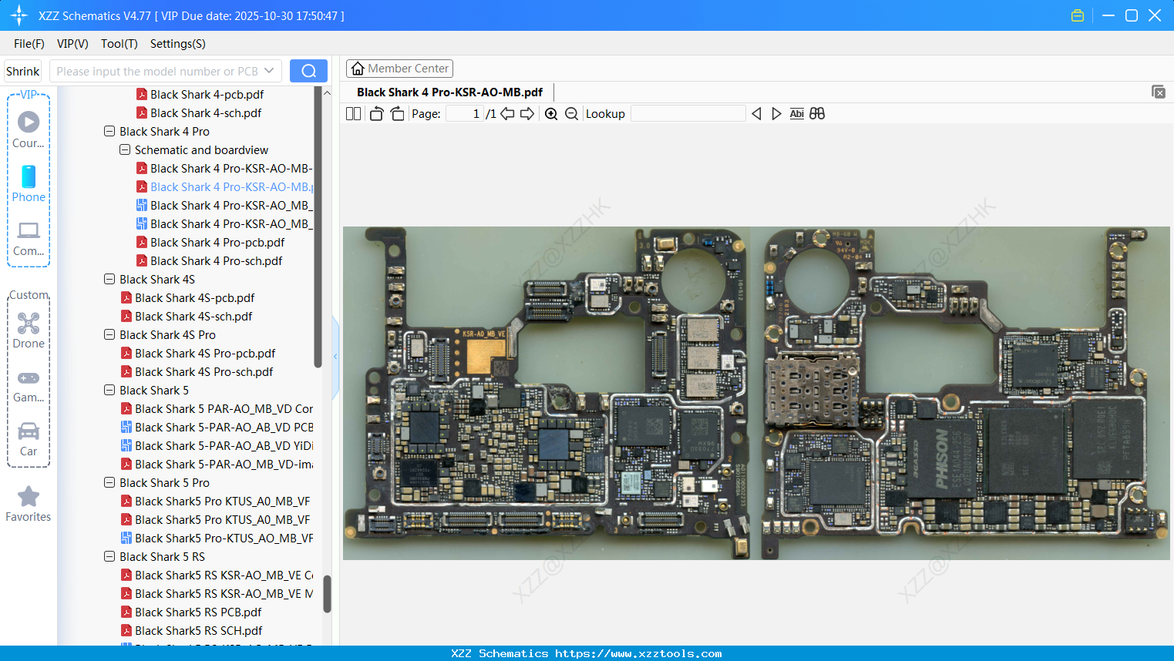Viewport: 1174px width, 661px height.
Task: Click the Shrink panel toggle button
Action: pos(22,71)
